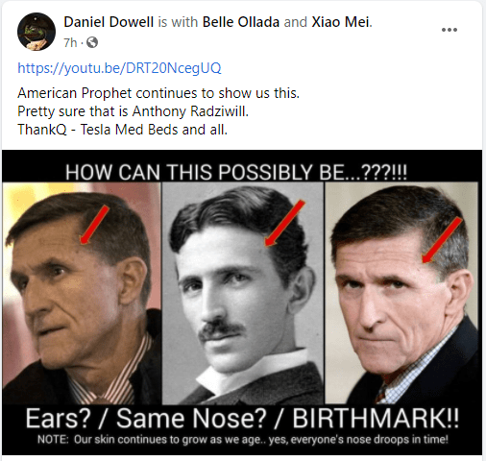486x461 pixels.
Task: Click the Ears? / Same Nose? / BIRTHMARK caption
Action: pos(242,419)
